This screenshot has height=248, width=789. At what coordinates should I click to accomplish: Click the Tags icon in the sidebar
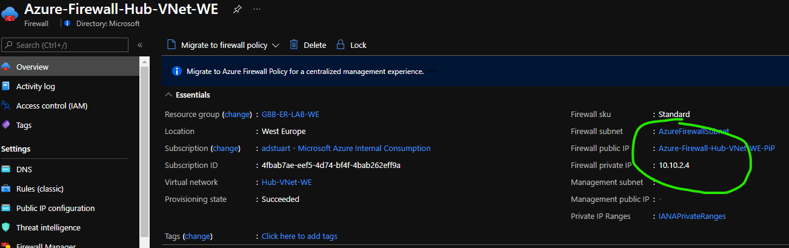coord(6,125)
